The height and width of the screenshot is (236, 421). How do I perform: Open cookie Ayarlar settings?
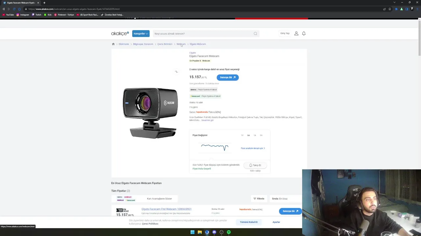pyautogui.click(x=276, y=222)
